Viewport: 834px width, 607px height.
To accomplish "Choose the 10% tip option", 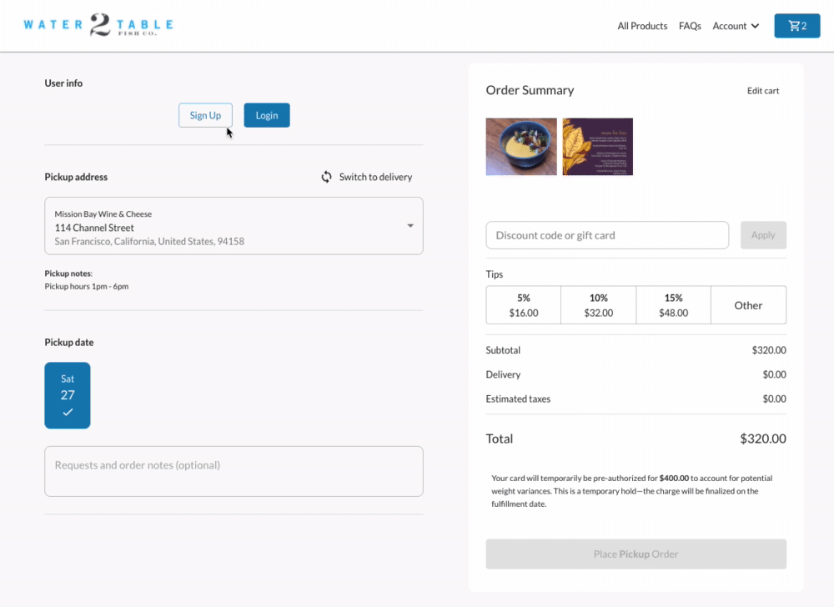I will pos(598,305).
